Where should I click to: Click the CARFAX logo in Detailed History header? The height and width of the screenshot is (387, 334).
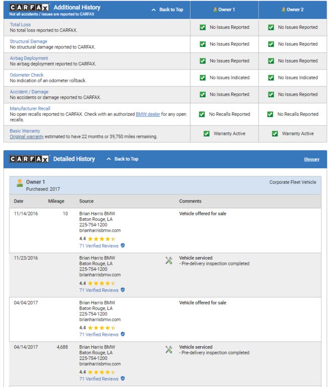click(29, 159)
